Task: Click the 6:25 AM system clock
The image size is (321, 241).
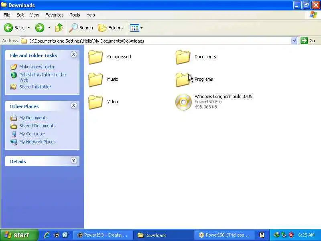Action: tap(306, 235)
